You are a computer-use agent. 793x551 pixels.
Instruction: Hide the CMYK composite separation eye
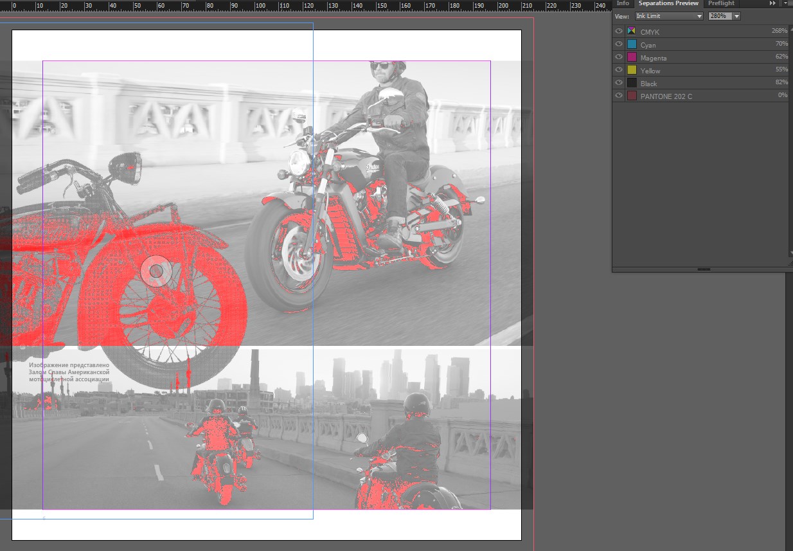(619, 32)
